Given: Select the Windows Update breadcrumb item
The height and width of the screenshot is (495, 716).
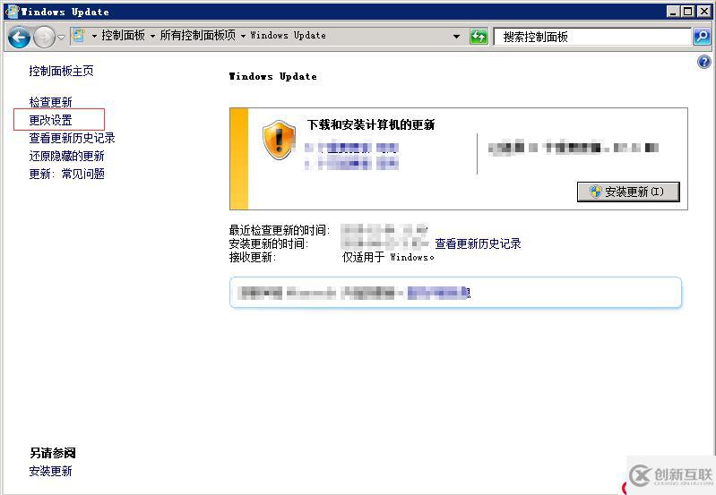Looking at the screenshot, I should [x=288, y=36].
